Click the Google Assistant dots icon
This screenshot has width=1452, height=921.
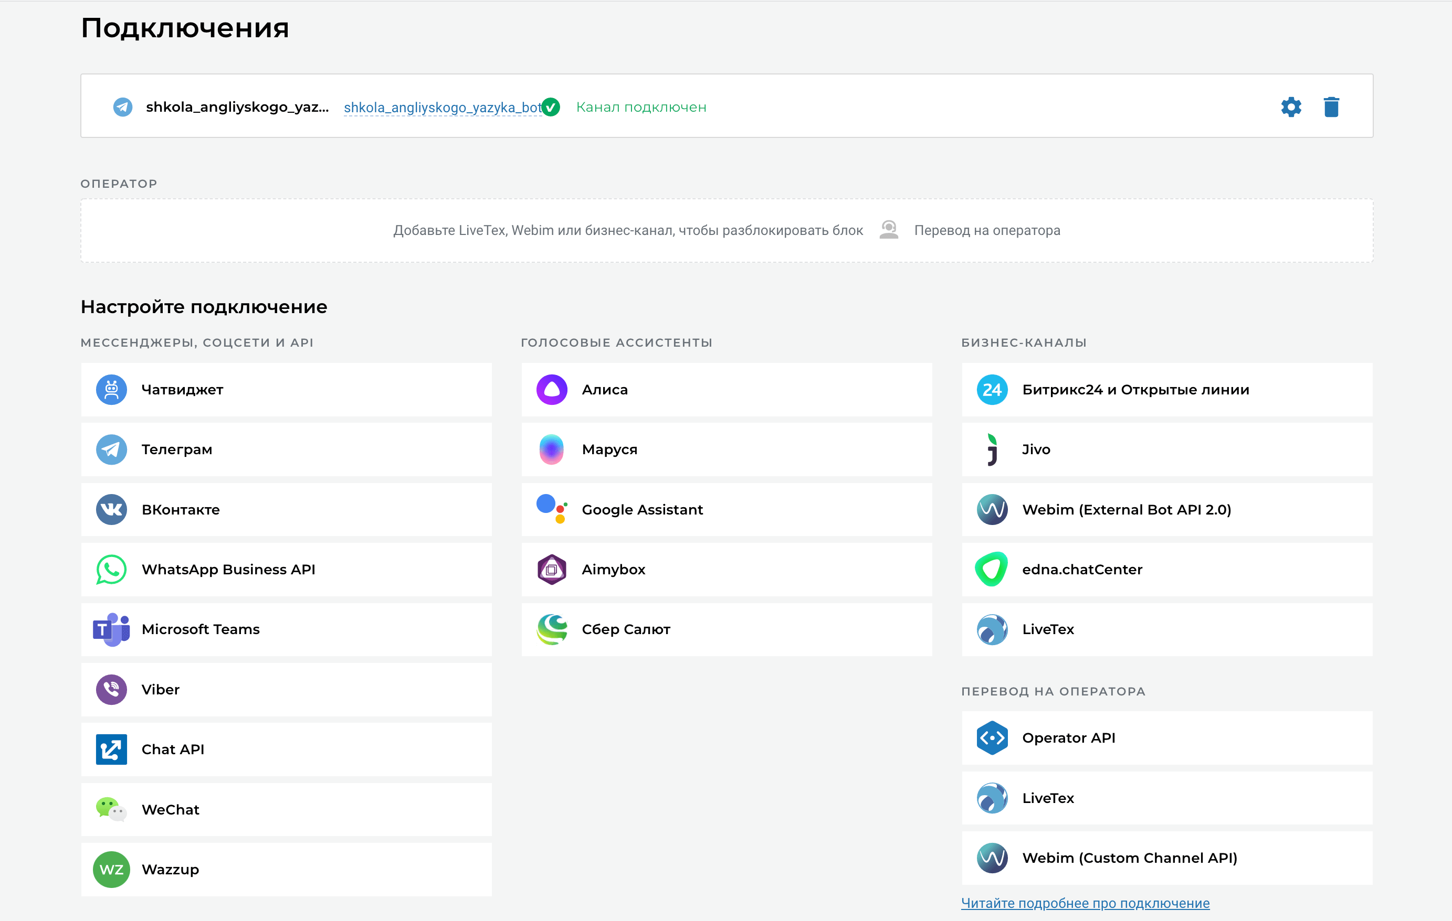552,510
